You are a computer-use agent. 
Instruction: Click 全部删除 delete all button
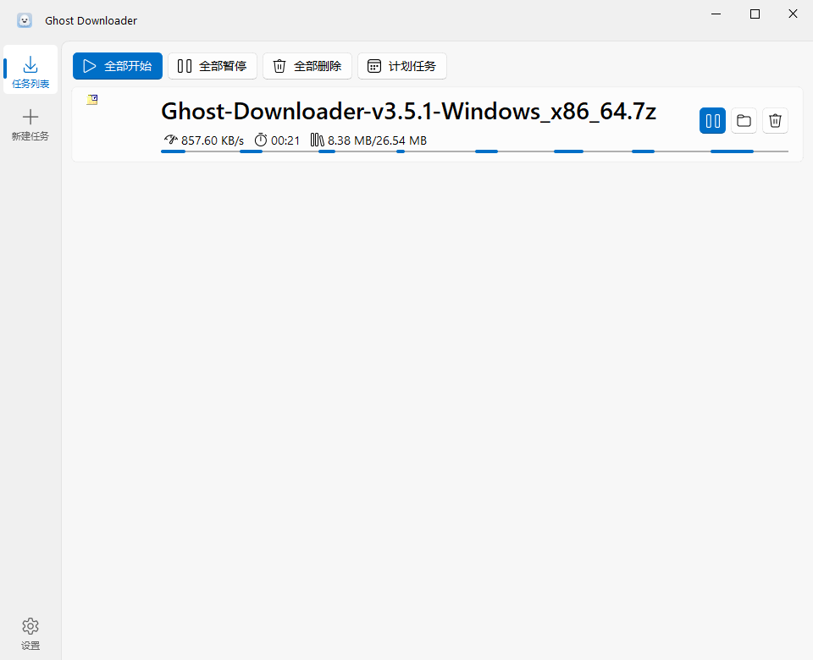coord(307,66)
